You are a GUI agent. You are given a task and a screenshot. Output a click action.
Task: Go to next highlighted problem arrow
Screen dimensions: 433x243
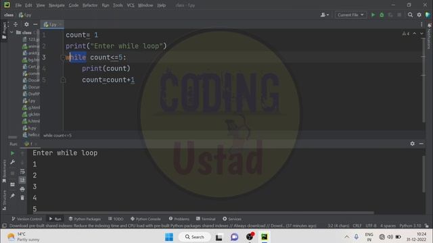tap(421, 34)
